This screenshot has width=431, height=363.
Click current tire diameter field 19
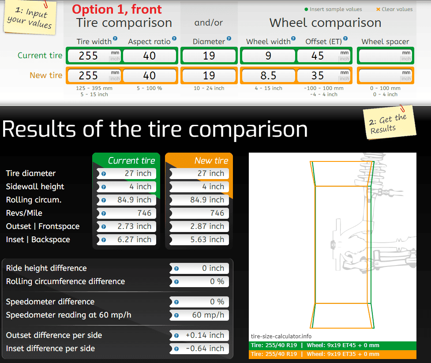pos(209,56)
